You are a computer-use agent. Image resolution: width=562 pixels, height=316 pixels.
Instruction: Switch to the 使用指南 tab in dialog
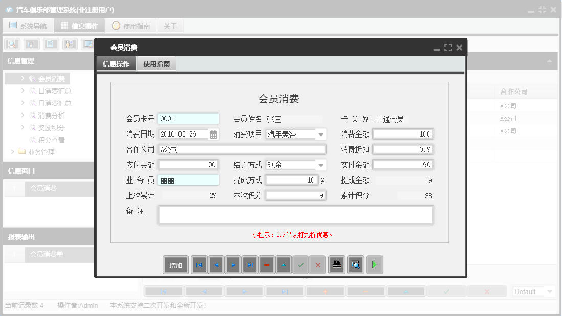[156, 63]
